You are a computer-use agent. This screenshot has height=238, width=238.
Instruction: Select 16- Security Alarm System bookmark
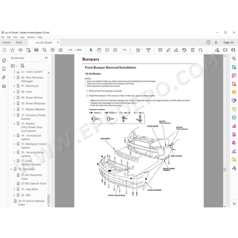click(x=32, y=154)
